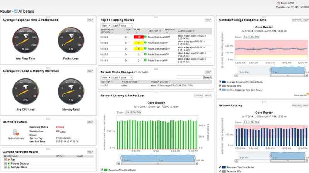The width and height of the screenshot is (309, 173).
Task: Click the Packet Loss gauge
Action: pyautogui.click(x=71, y=40)
